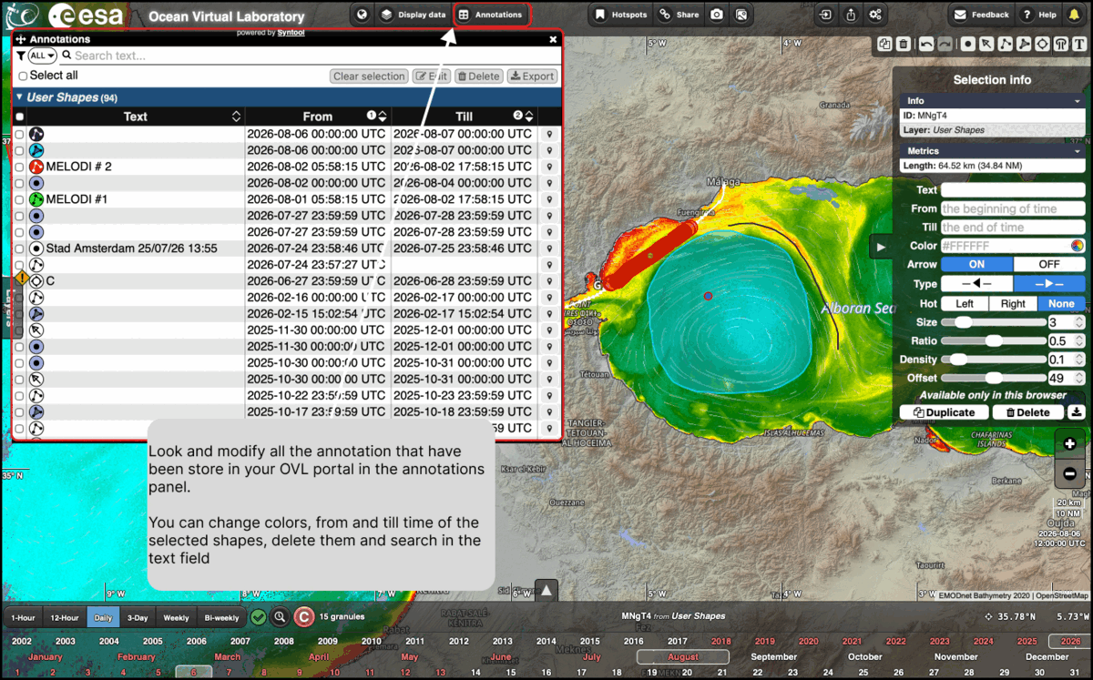Click the image export icon beside camera
1093x680 pixels.
point(741,15)
